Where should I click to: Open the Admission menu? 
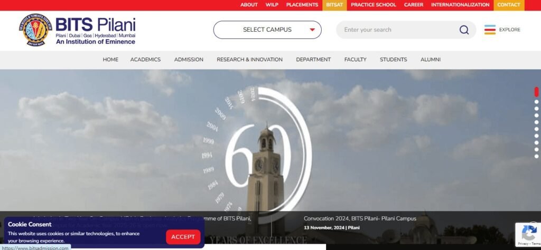pyautogui.click(x=189, y=60)
